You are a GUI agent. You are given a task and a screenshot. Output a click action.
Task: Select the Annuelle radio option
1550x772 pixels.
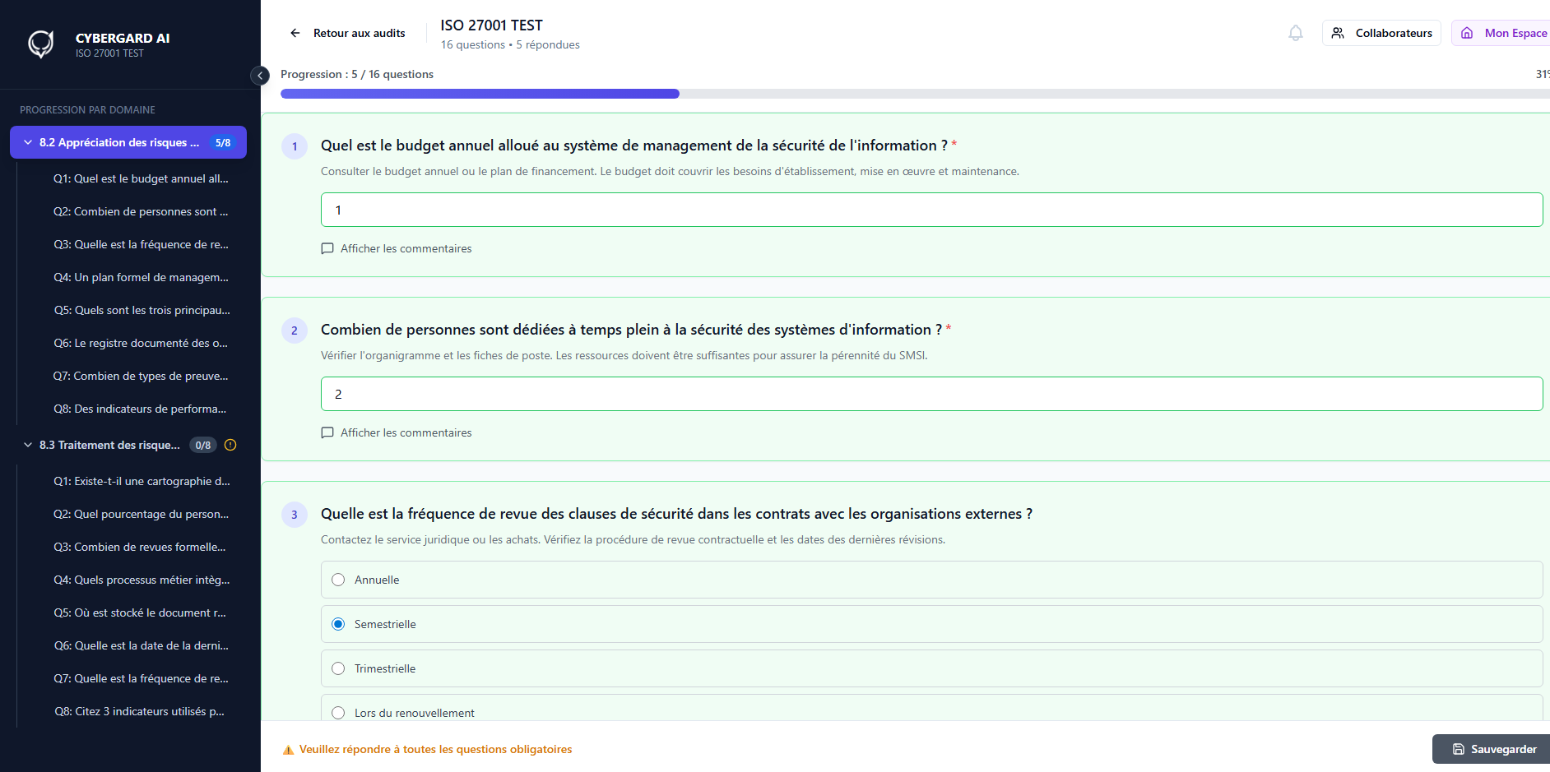click(338, 580)
